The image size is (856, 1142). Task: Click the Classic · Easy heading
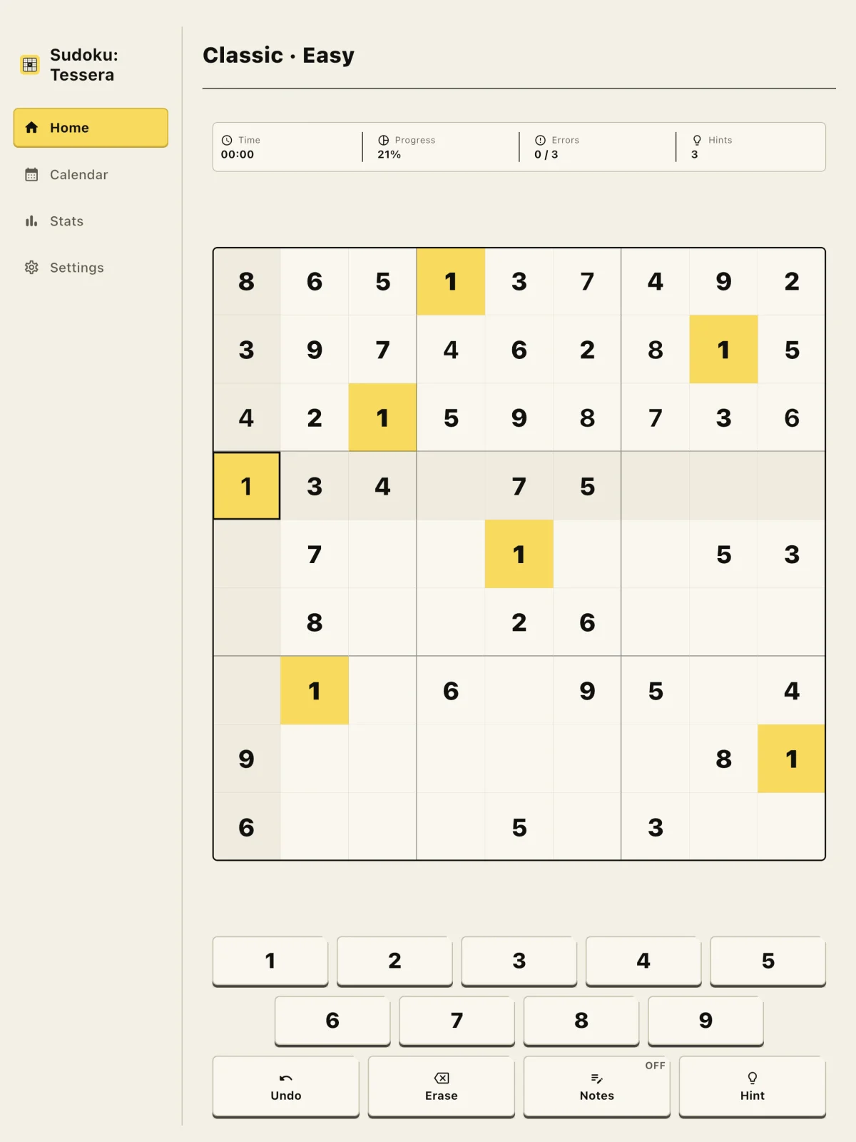tap(278, 55)
